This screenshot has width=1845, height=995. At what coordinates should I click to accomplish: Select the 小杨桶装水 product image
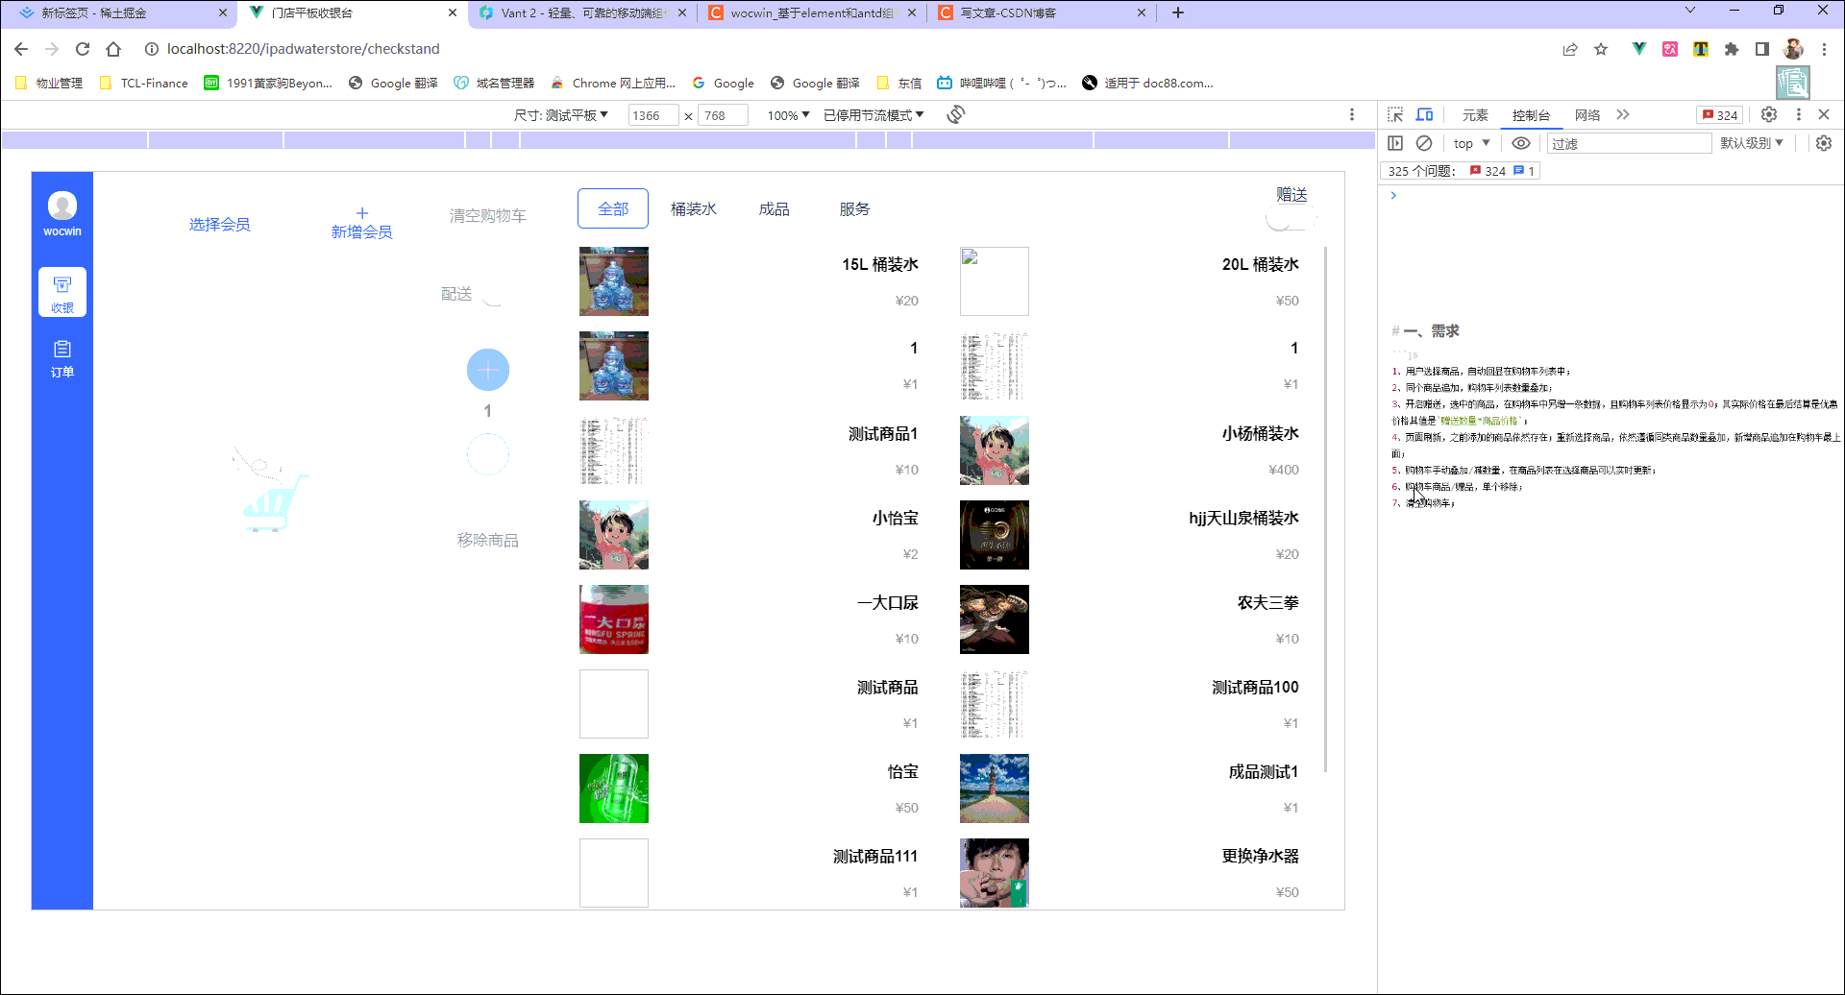pyautogui.click(x=995, y=450)
